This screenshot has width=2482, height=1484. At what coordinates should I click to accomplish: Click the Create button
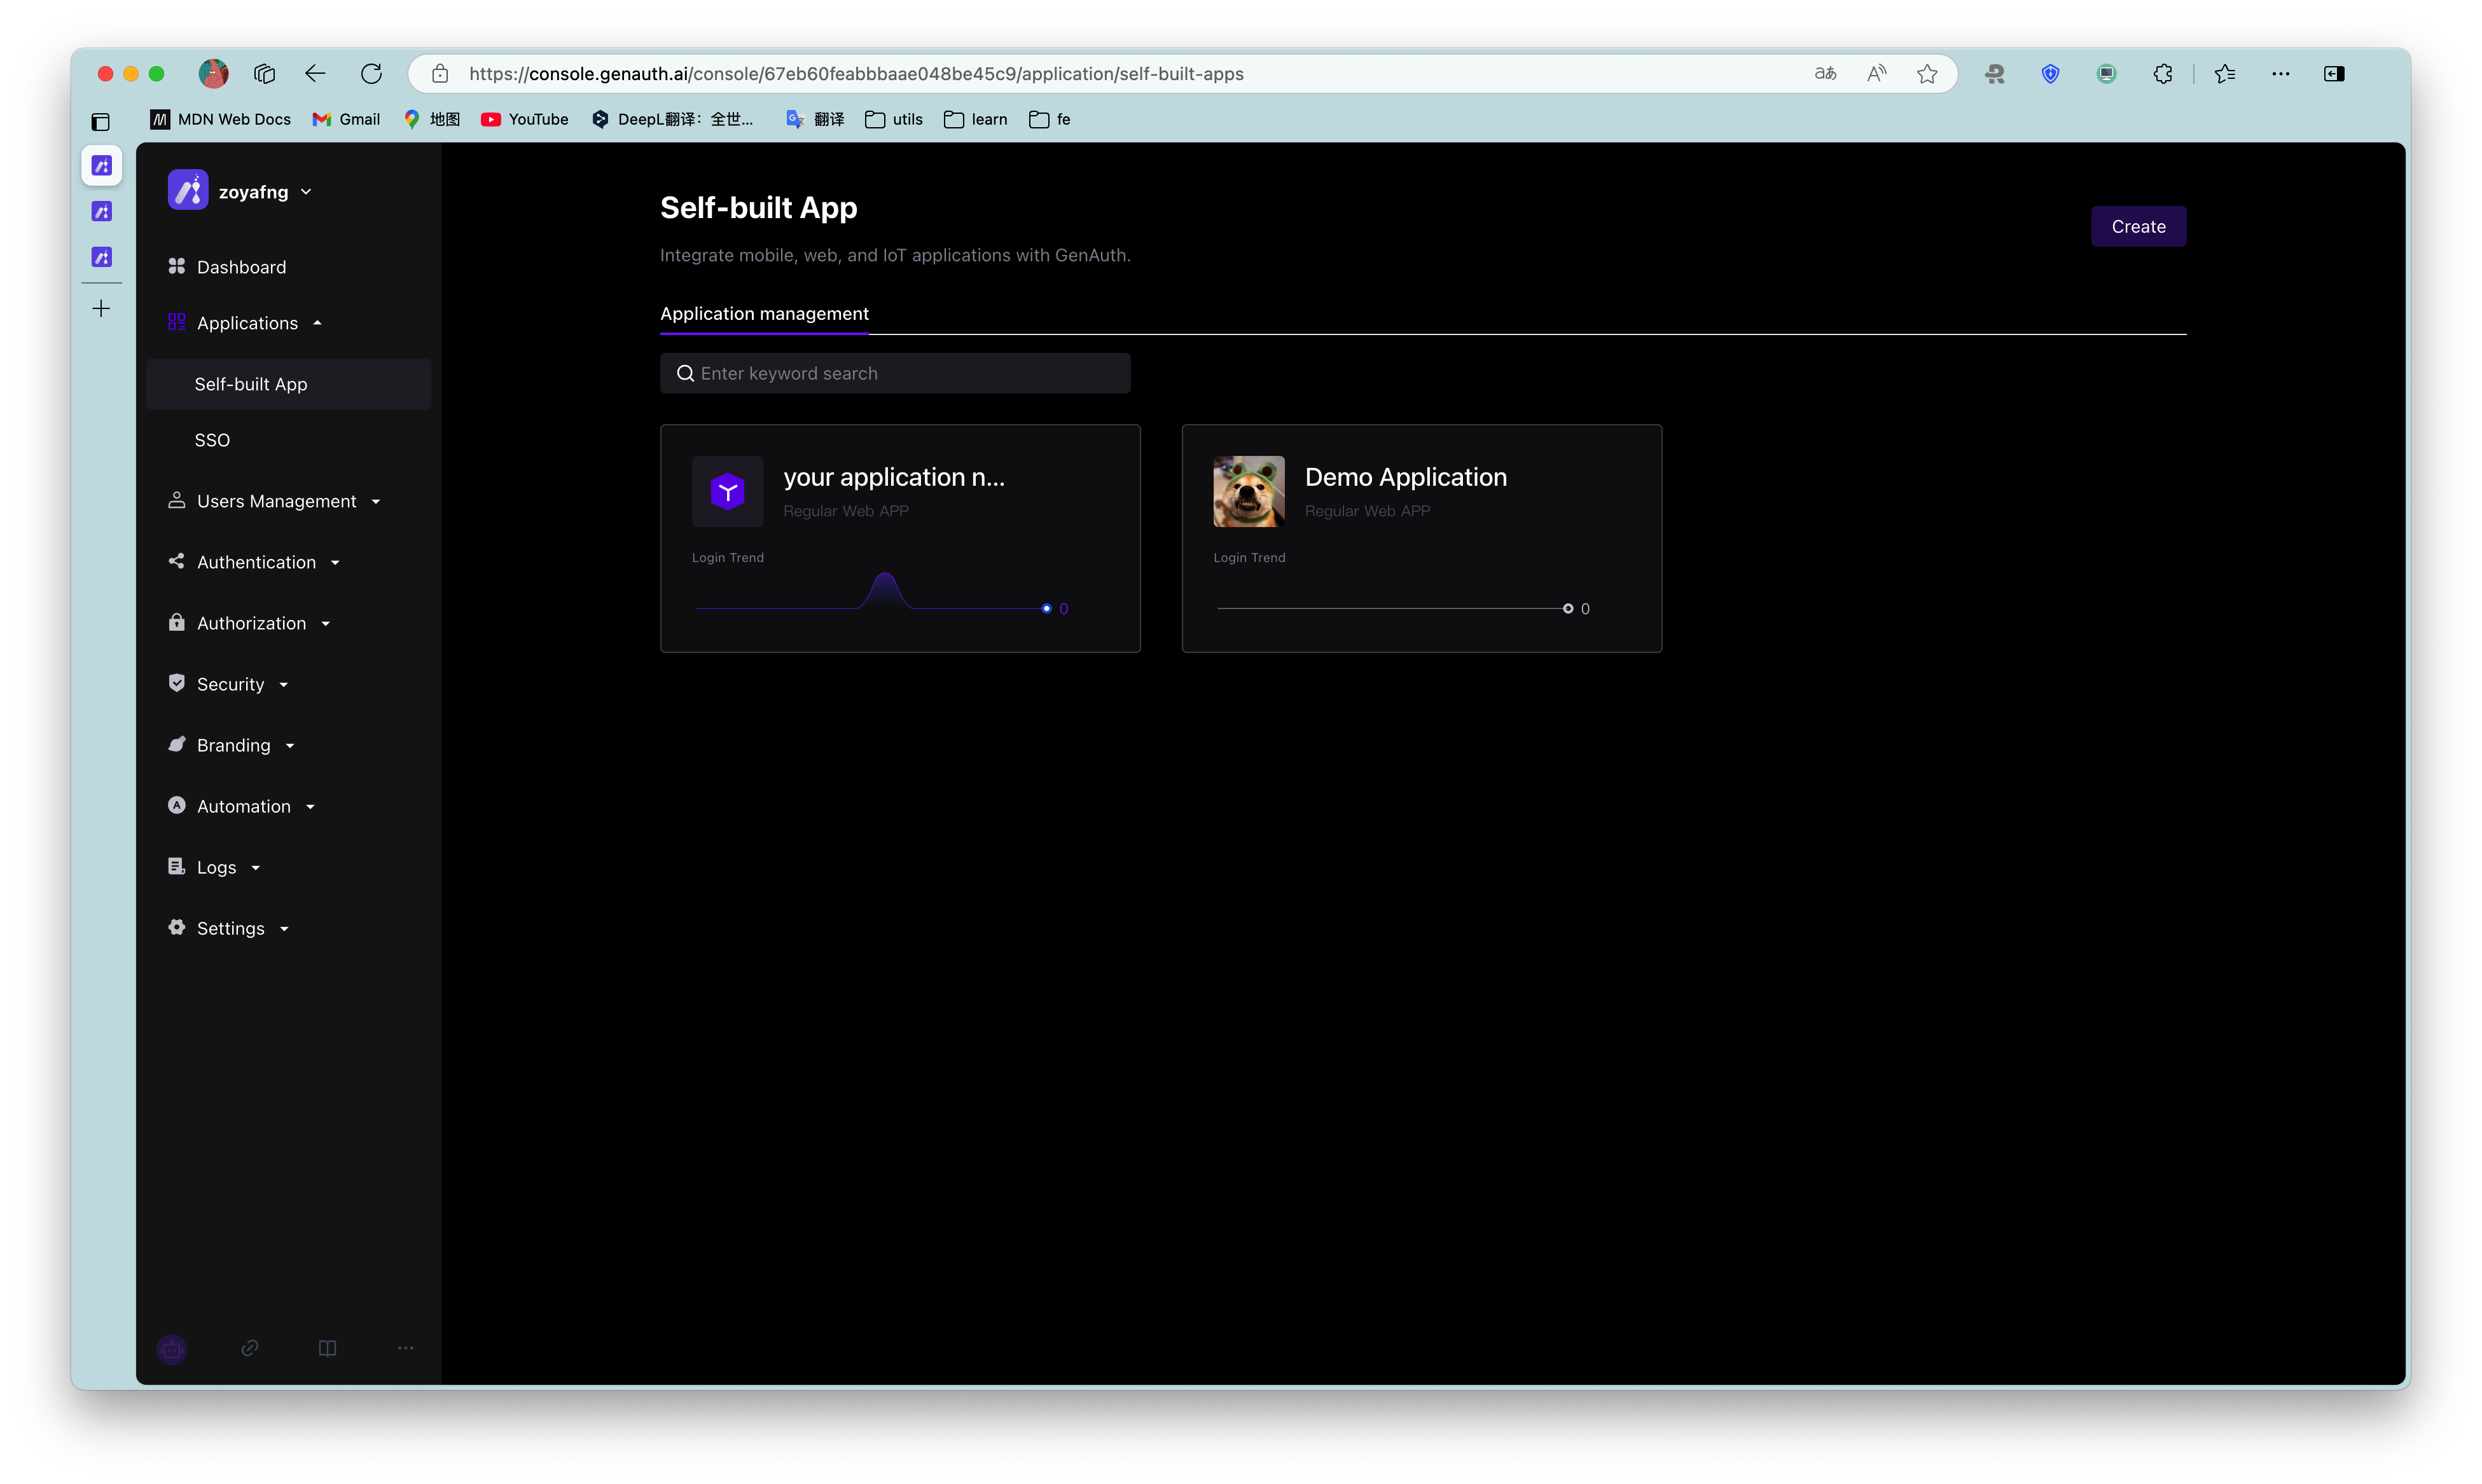pos(2138,227)
